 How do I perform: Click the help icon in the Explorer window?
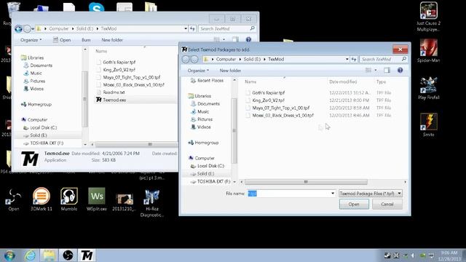tap(248, 39)
